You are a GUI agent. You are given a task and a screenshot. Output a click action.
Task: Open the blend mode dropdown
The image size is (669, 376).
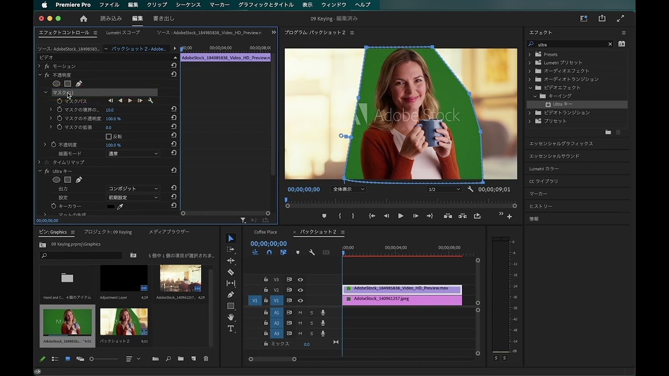click(133, 154)
